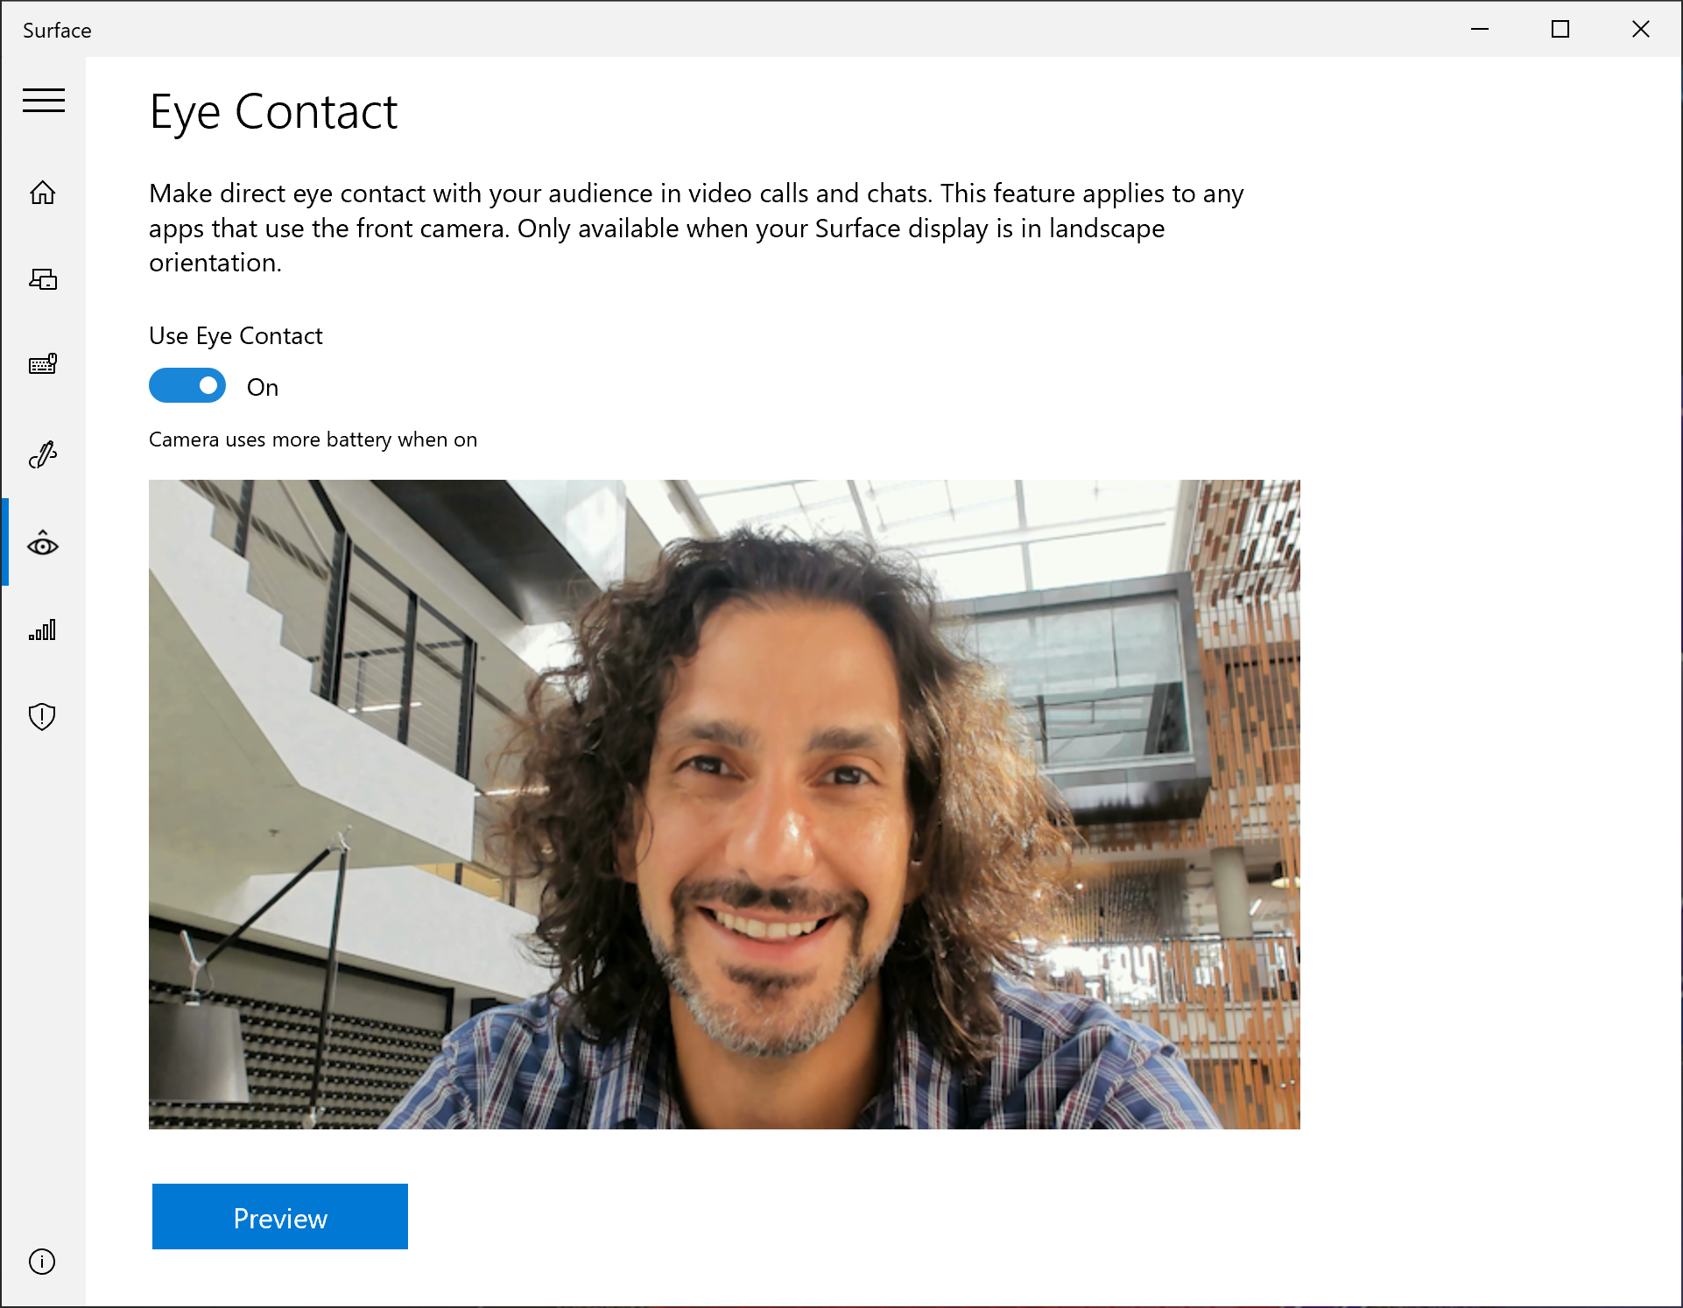This screenshot has height=1308, width=1683.
Task: Click the Preview button
Action: [280, 1217]
